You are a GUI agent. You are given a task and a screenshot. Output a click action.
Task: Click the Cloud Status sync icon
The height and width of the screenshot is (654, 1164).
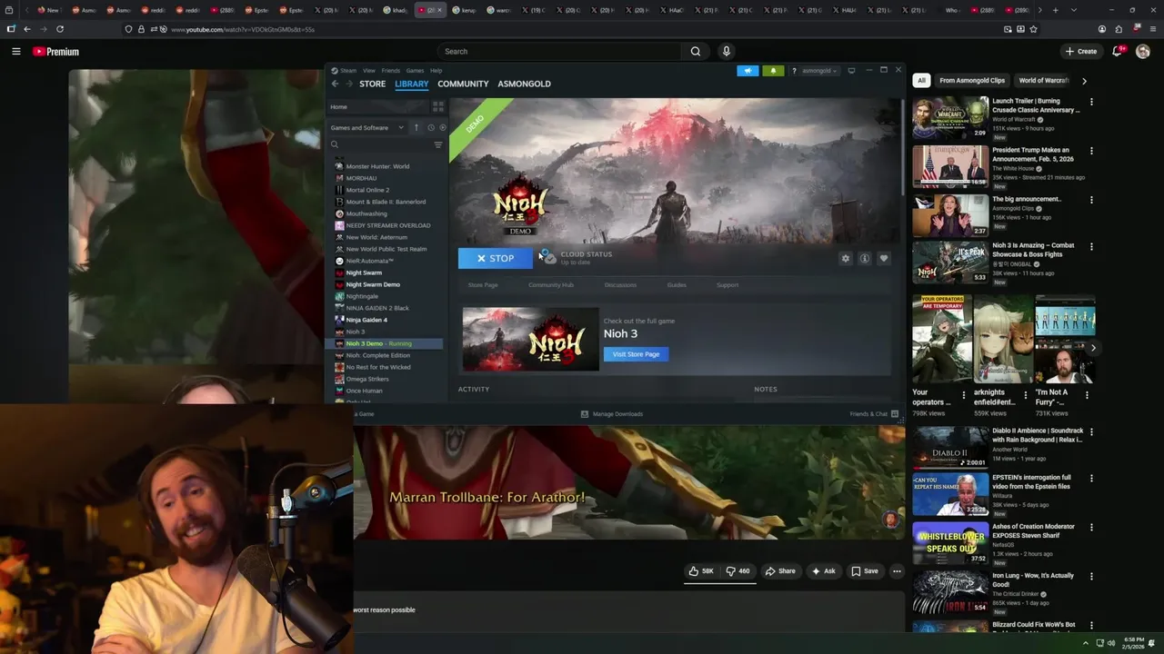point(548,258)
